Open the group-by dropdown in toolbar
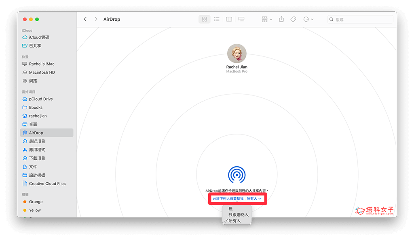Image resolution: width=414 pixels, height=240 pixels. point(267,19)
